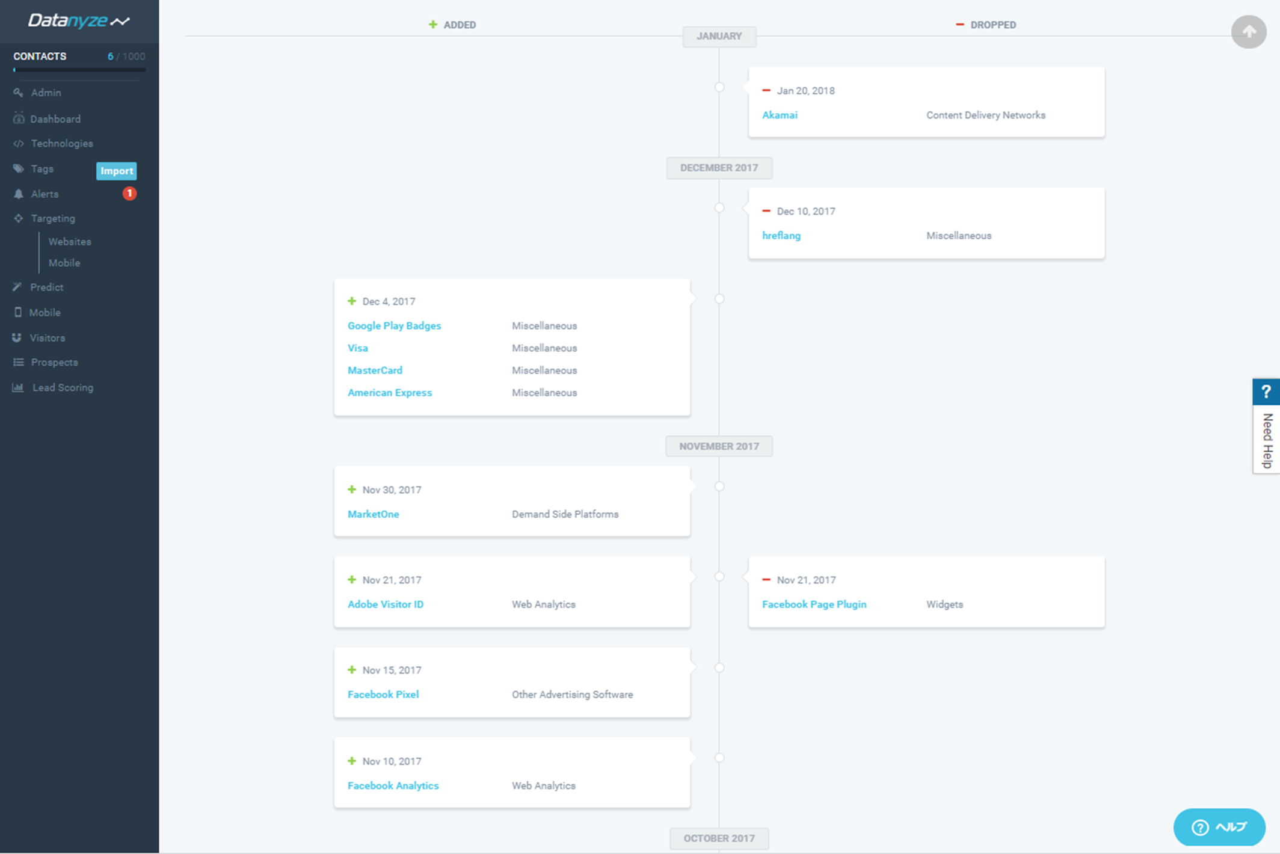Open the Akamai technology link

780,115
